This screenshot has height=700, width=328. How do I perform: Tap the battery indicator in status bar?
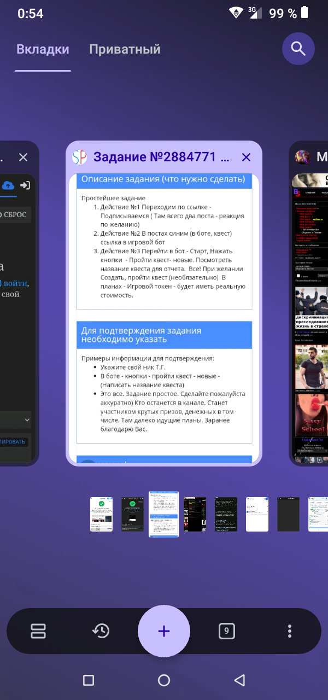point(304,13)
